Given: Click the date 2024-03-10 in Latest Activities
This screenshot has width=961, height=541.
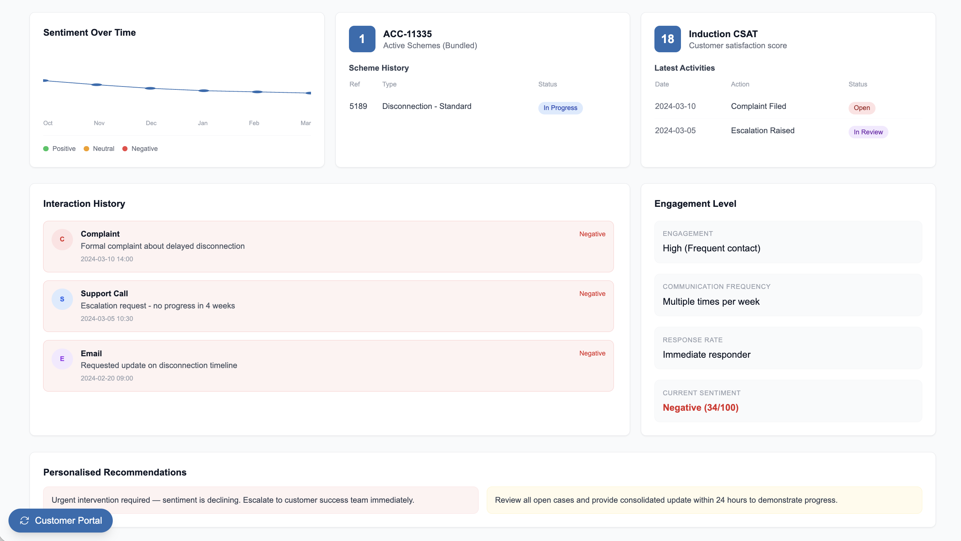Looking at the screenshot, I should point(675,106).
